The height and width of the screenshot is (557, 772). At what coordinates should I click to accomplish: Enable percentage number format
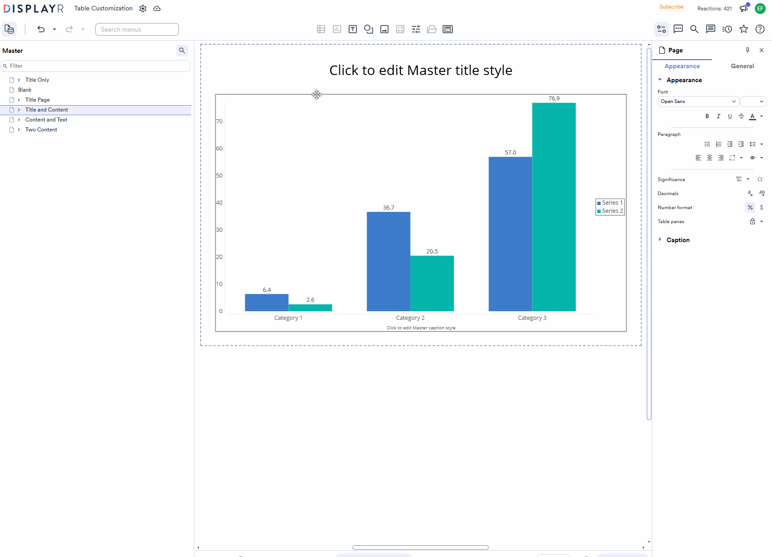point(750,207)
